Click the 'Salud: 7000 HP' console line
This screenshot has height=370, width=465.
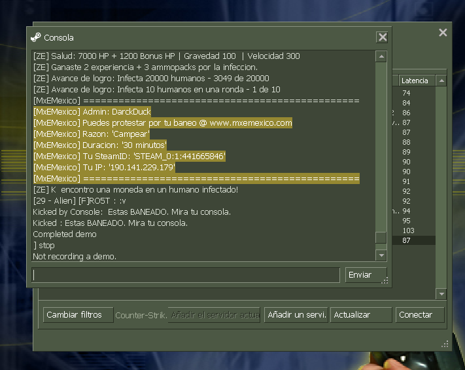coord(166,56)
